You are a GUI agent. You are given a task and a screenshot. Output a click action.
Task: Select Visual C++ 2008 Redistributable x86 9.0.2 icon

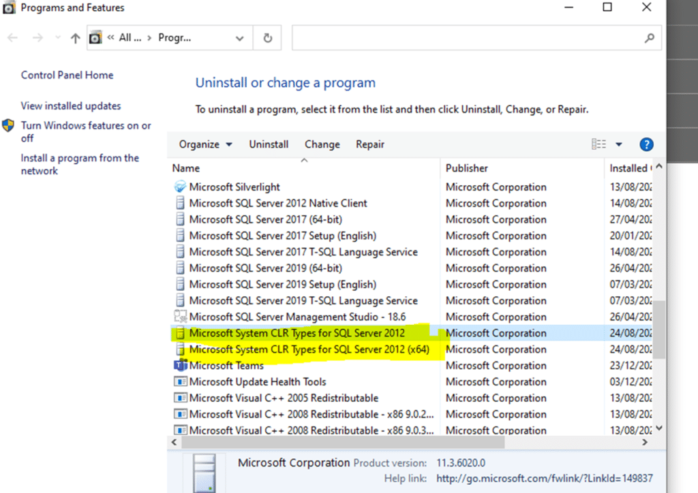coord(180,414)
